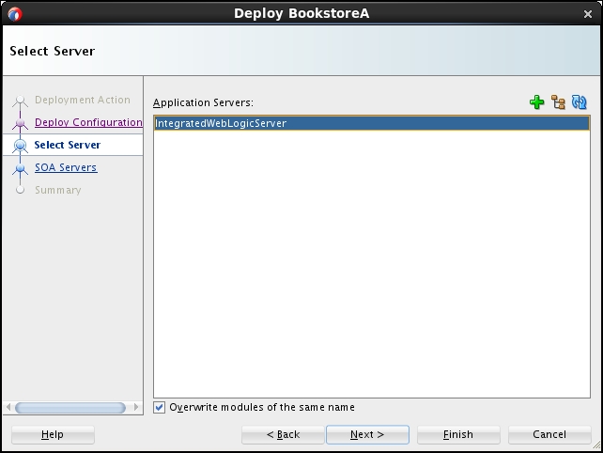Viewport: 603px width, 453px height.
Task: Close the Deploy BookstoreA dialog
Action: [588, 14]
